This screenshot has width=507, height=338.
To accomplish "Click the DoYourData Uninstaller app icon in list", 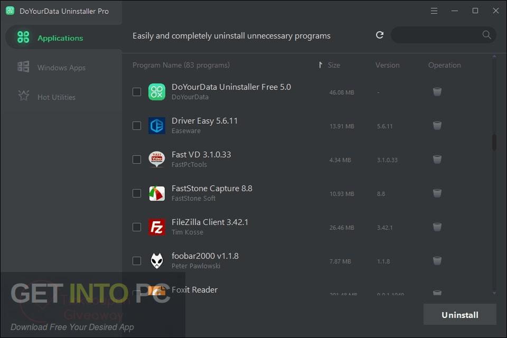I will pos(157,92).
